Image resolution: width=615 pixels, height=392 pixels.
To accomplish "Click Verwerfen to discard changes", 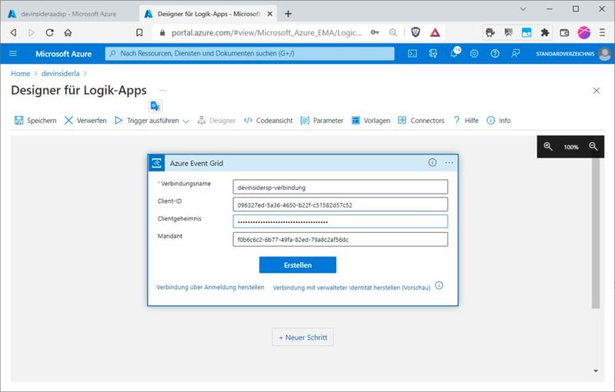I will pos(85,120).
